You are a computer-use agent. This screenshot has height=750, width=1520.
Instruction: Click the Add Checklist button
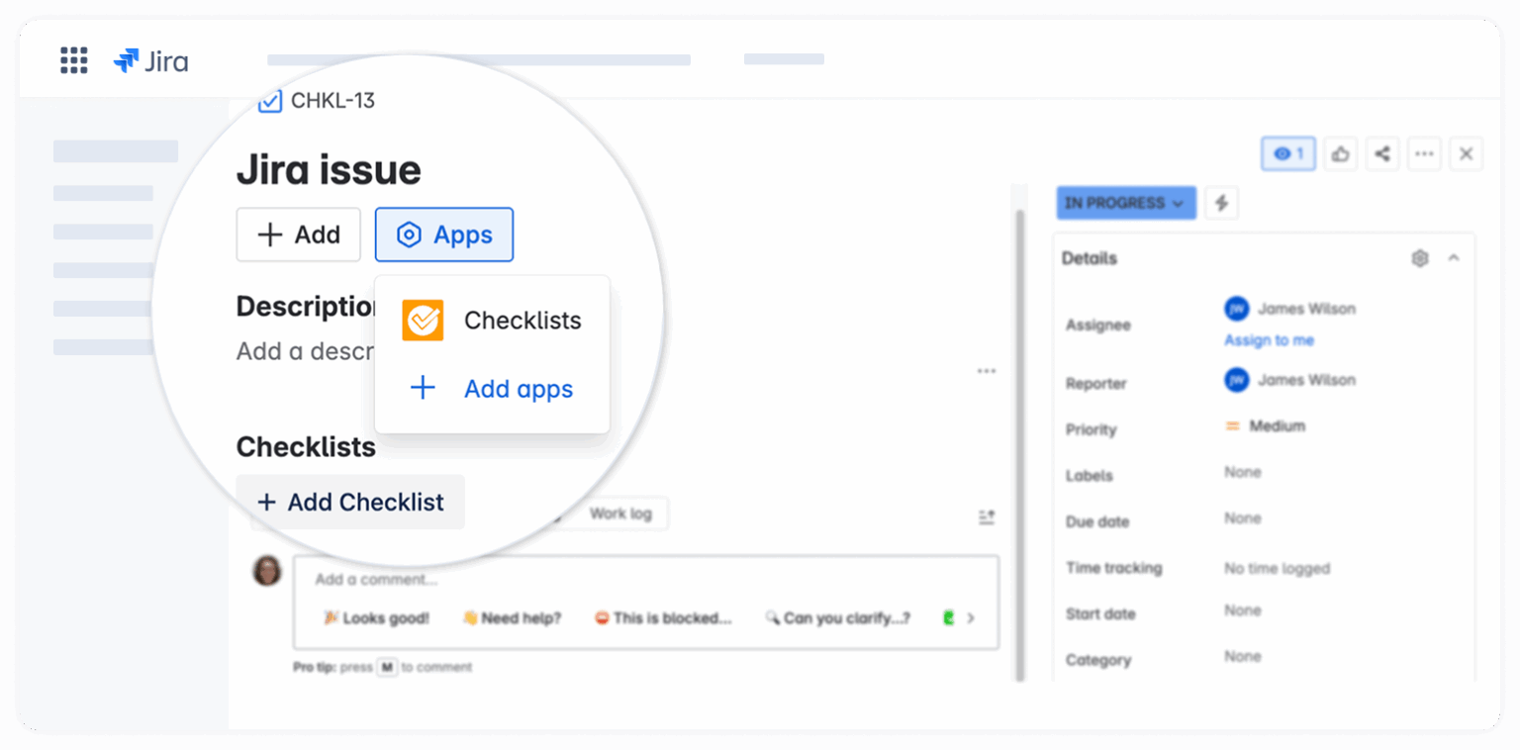(350, 502)
